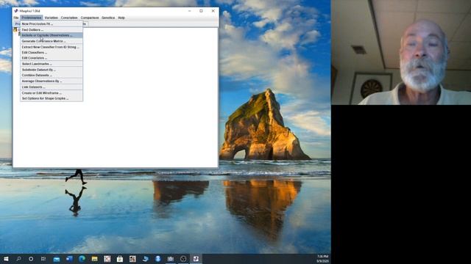Viewport: 471px width, 264px height.
Task: Choose Include or Exclude Observations
Action: (x=52, y=35)
